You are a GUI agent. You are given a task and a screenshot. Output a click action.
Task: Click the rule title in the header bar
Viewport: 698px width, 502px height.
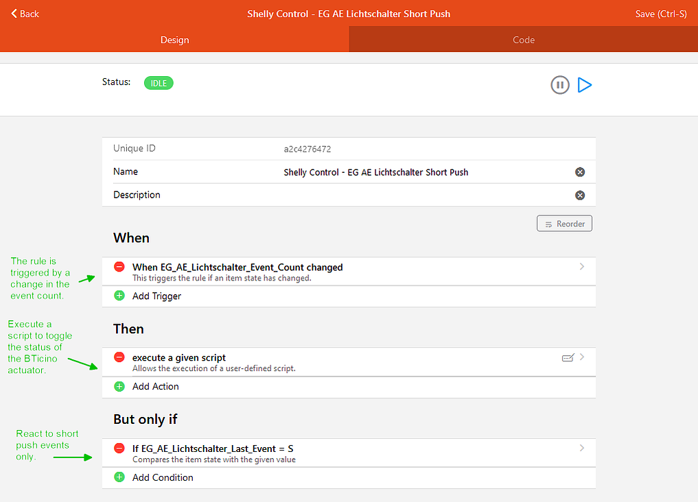point(349,14)
